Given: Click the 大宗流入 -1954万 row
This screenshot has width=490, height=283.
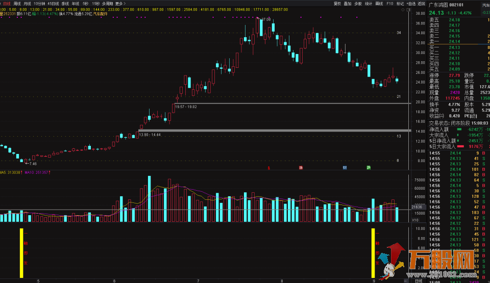Looking at the screenshot, I should click(459, 135).
